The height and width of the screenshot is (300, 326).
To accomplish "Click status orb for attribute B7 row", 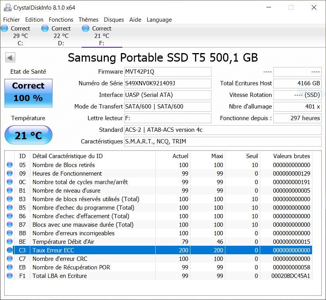I will click(10, 225).
